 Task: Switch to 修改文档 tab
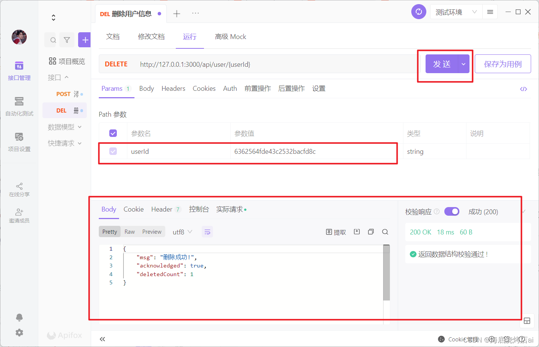(151, 37)
